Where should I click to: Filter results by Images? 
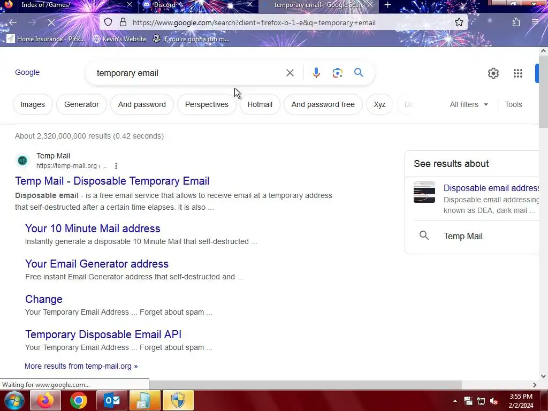coord(33,104)
